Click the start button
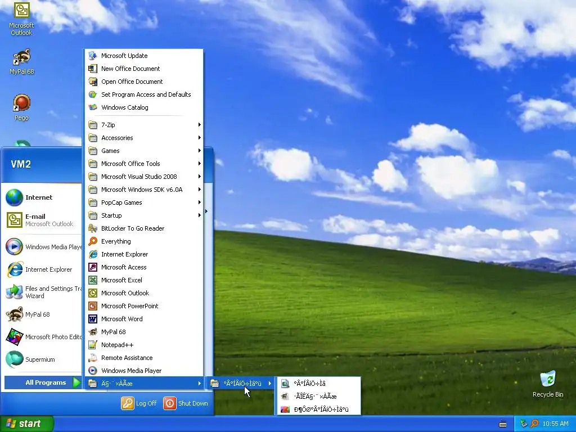 (26, 424)
